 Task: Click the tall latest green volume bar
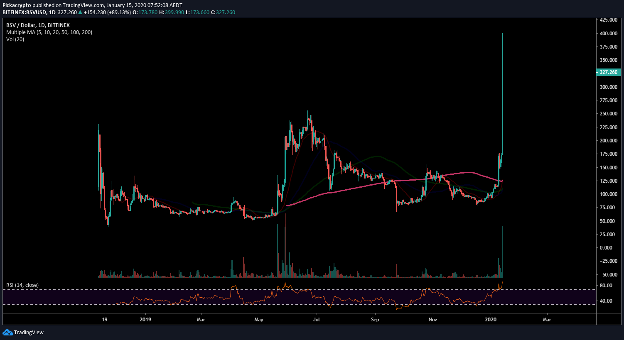point(502,252)
